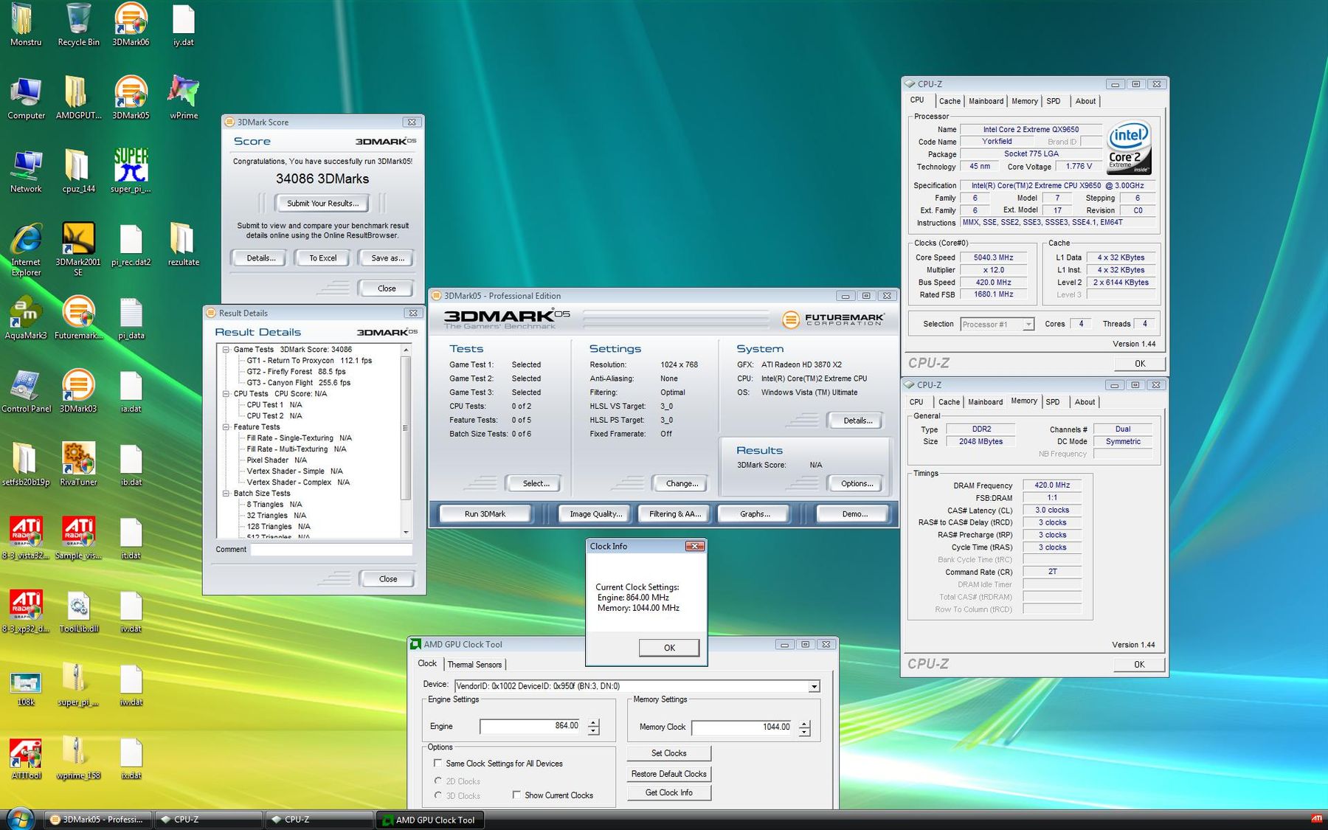Click the Engine clock value field
The height and width of the screenshot is (830, 1328).
[530, 727]
